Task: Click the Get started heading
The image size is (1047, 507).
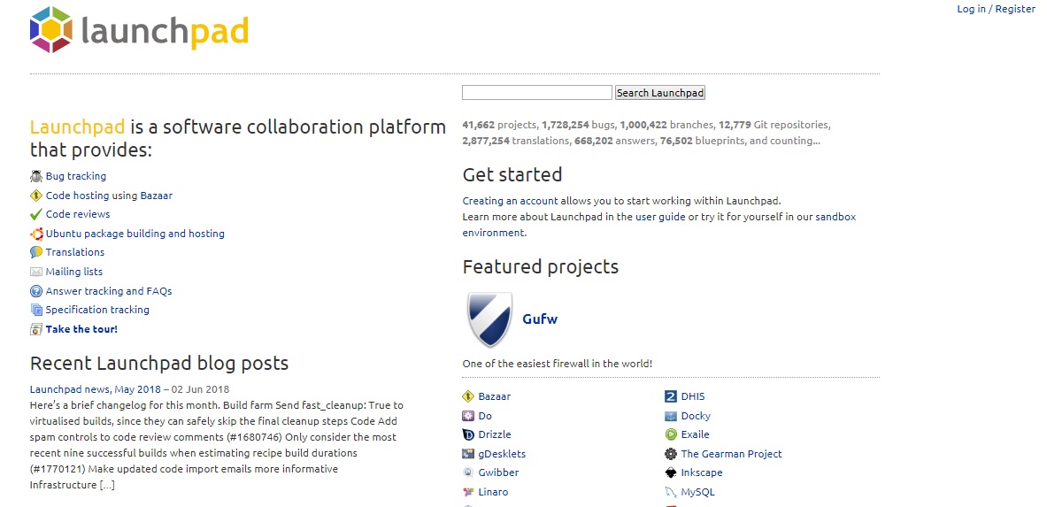Action: point(512,175)
